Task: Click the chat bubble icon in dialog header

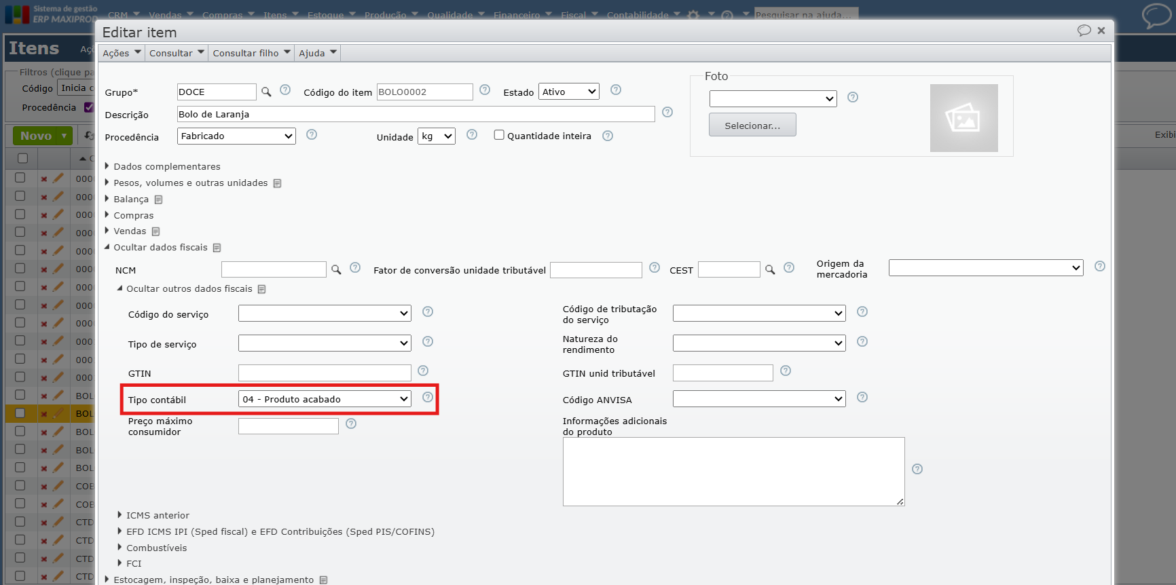Action: point(1084,31)
